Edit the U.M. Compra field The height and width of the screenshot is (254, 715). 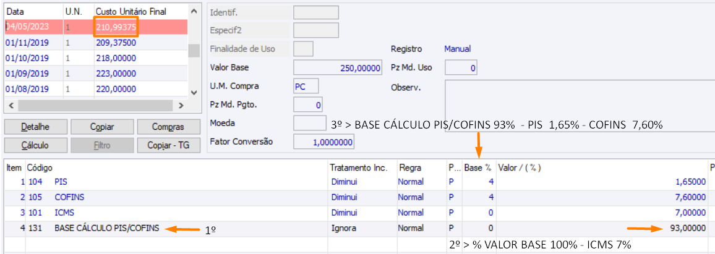307,86
